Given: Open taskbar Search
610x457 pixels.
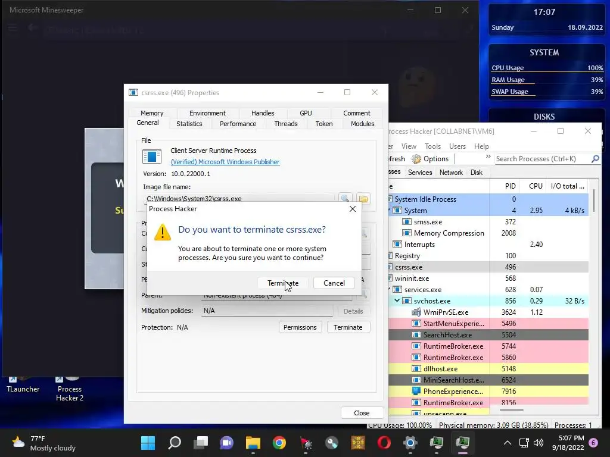Looking at the screenshot, I should coord(175,443).
